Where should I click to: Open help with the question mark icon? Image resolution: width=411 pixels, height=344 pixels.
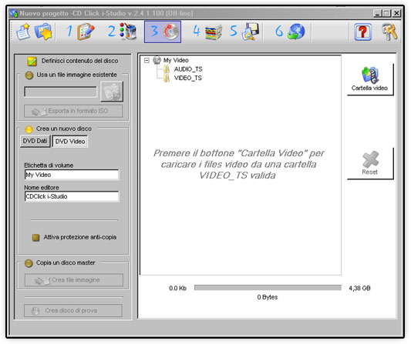(362, 32)
